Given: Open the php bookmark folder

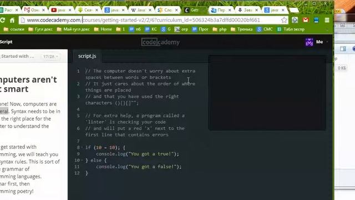Looking at the screenshot, I should (x=220, y=29).
